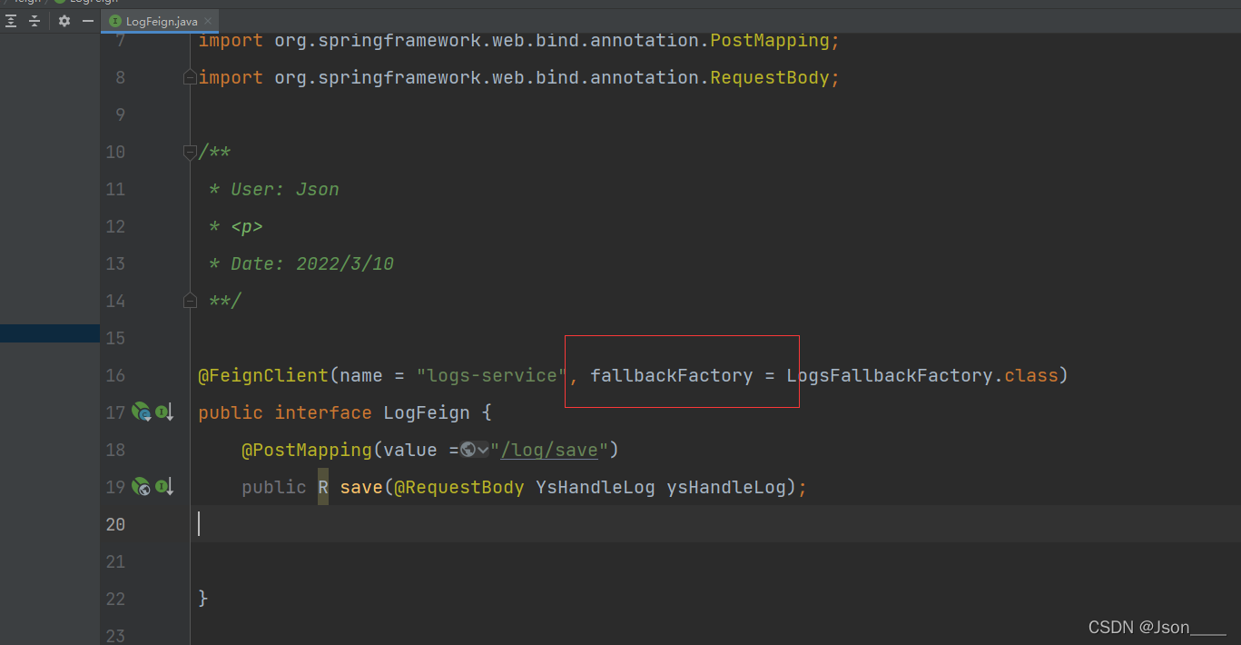Click the "logs-service" string

point(491,375)
